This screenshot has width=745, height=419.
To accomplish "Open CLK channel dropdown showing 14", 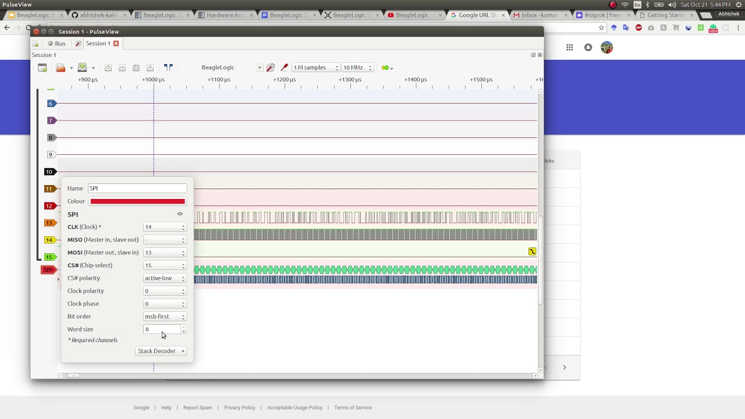I will point(165,227).
